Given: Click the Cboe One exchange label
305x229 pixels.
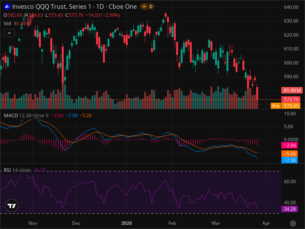Looking at the screenshot, I should click(122, 6).
